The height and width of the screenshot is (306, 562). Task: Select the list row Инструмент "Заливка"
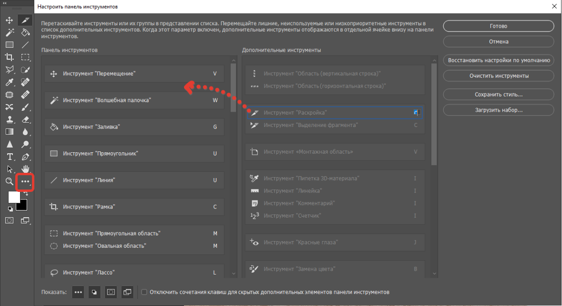coord(134,127)
